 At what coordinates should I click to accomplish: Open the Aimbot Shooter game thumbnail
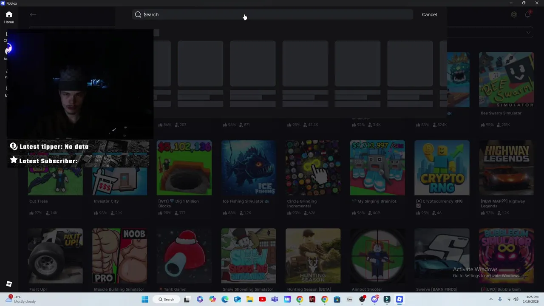pos(377,256)
